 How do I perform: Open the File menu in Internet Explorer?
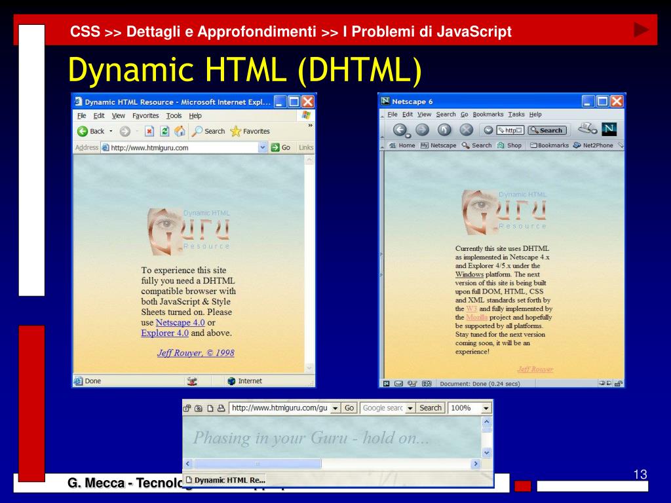tap(81, 115)
